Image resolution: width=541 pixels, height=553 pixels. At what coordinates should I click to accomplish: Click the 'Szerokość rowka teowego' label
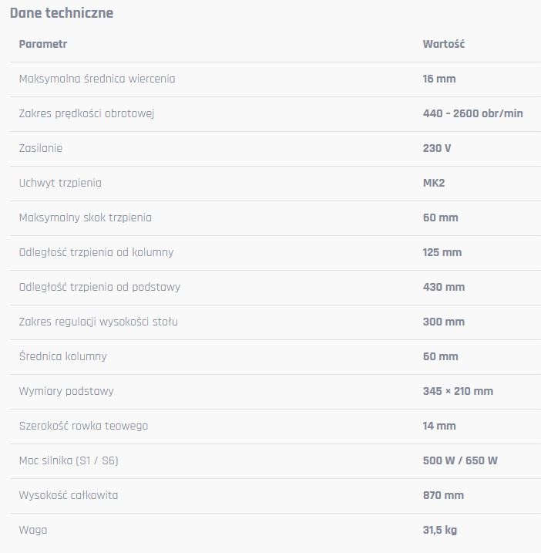[x=83, y=426]
